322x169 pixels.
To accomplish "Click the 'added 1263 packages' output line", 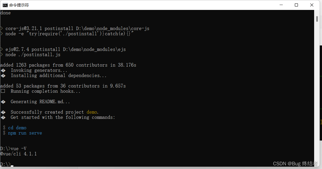I will pyautogui.click(x=68, y=65).
